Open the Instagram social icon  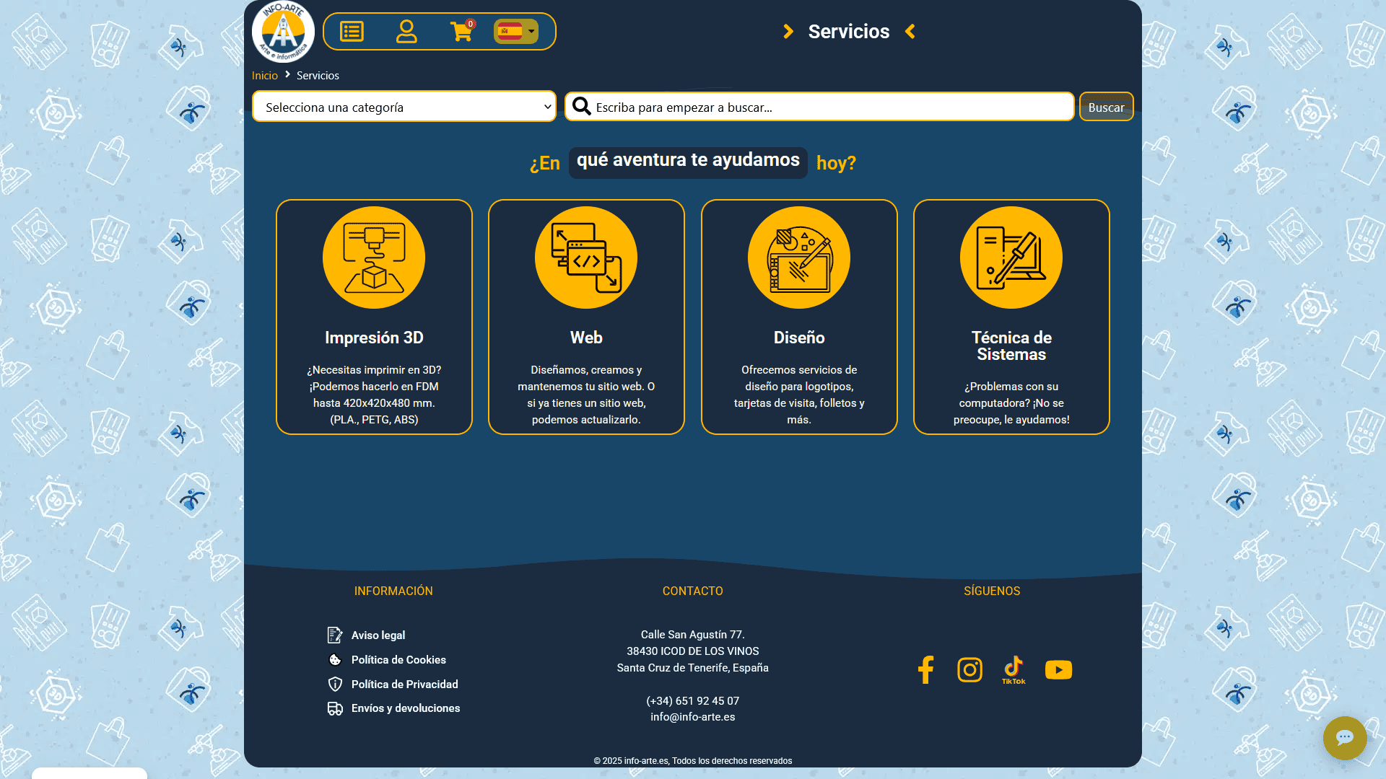969,669
